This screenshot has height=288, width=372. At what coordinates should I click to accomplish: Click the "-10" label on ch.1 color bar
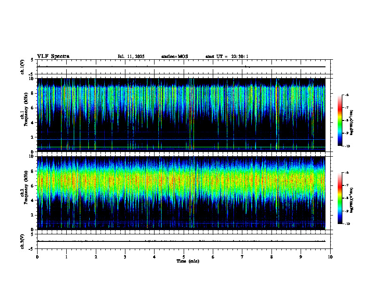pos(348,146)
